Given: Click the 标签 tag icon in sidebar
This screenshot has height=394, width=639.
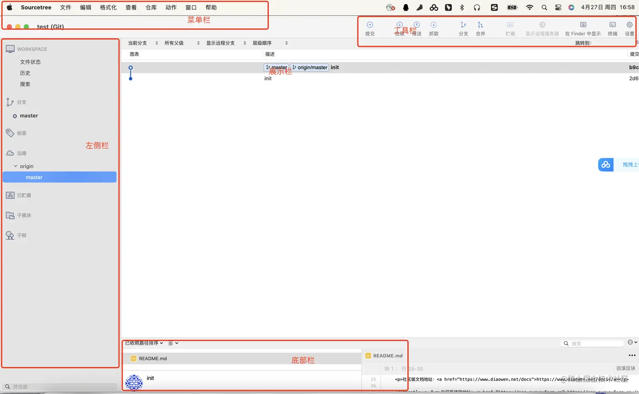Looking at the screenshot, I should [10, 133].
